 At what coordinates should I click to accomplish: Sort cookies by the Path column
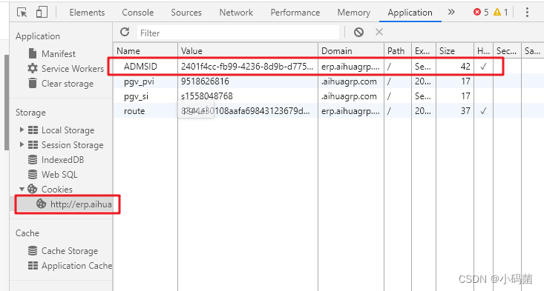(398, 51)
